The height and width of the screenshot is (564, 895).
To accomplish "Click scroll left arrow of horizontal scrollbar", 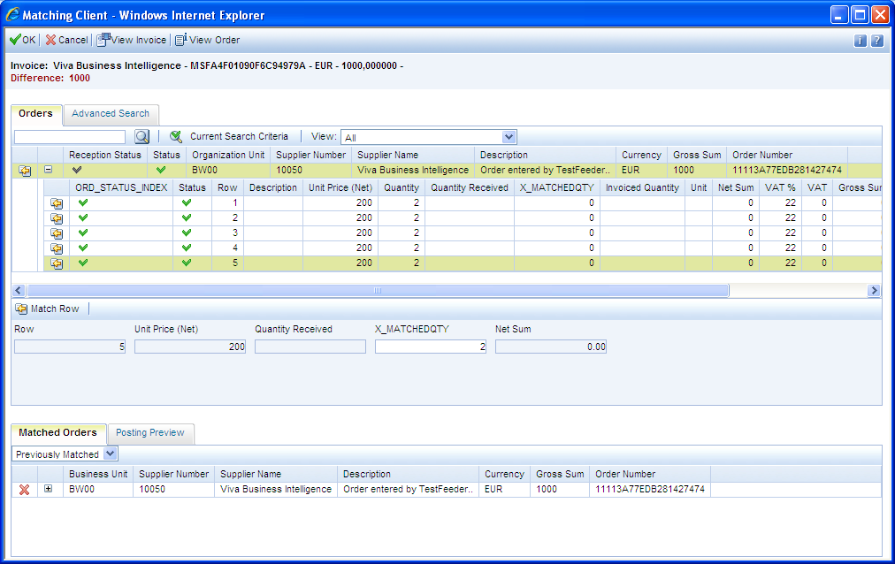I will (x=19, y=290).
